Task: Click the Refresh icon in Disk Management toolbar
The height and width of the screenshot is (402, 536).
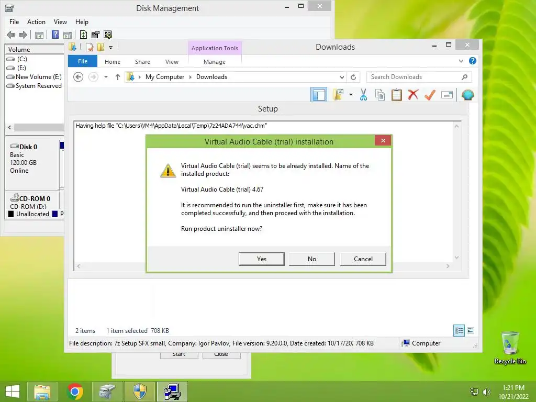Action: coord(83,35)
